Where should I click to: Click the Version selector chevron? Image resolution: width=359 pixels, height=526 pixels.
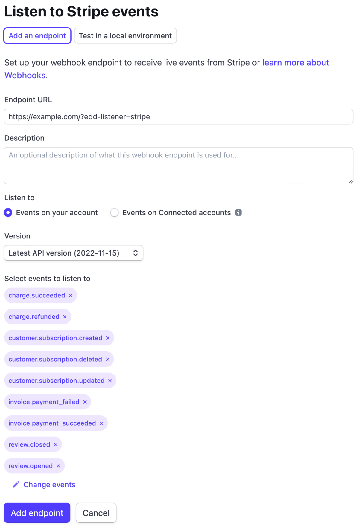[136, 253]
